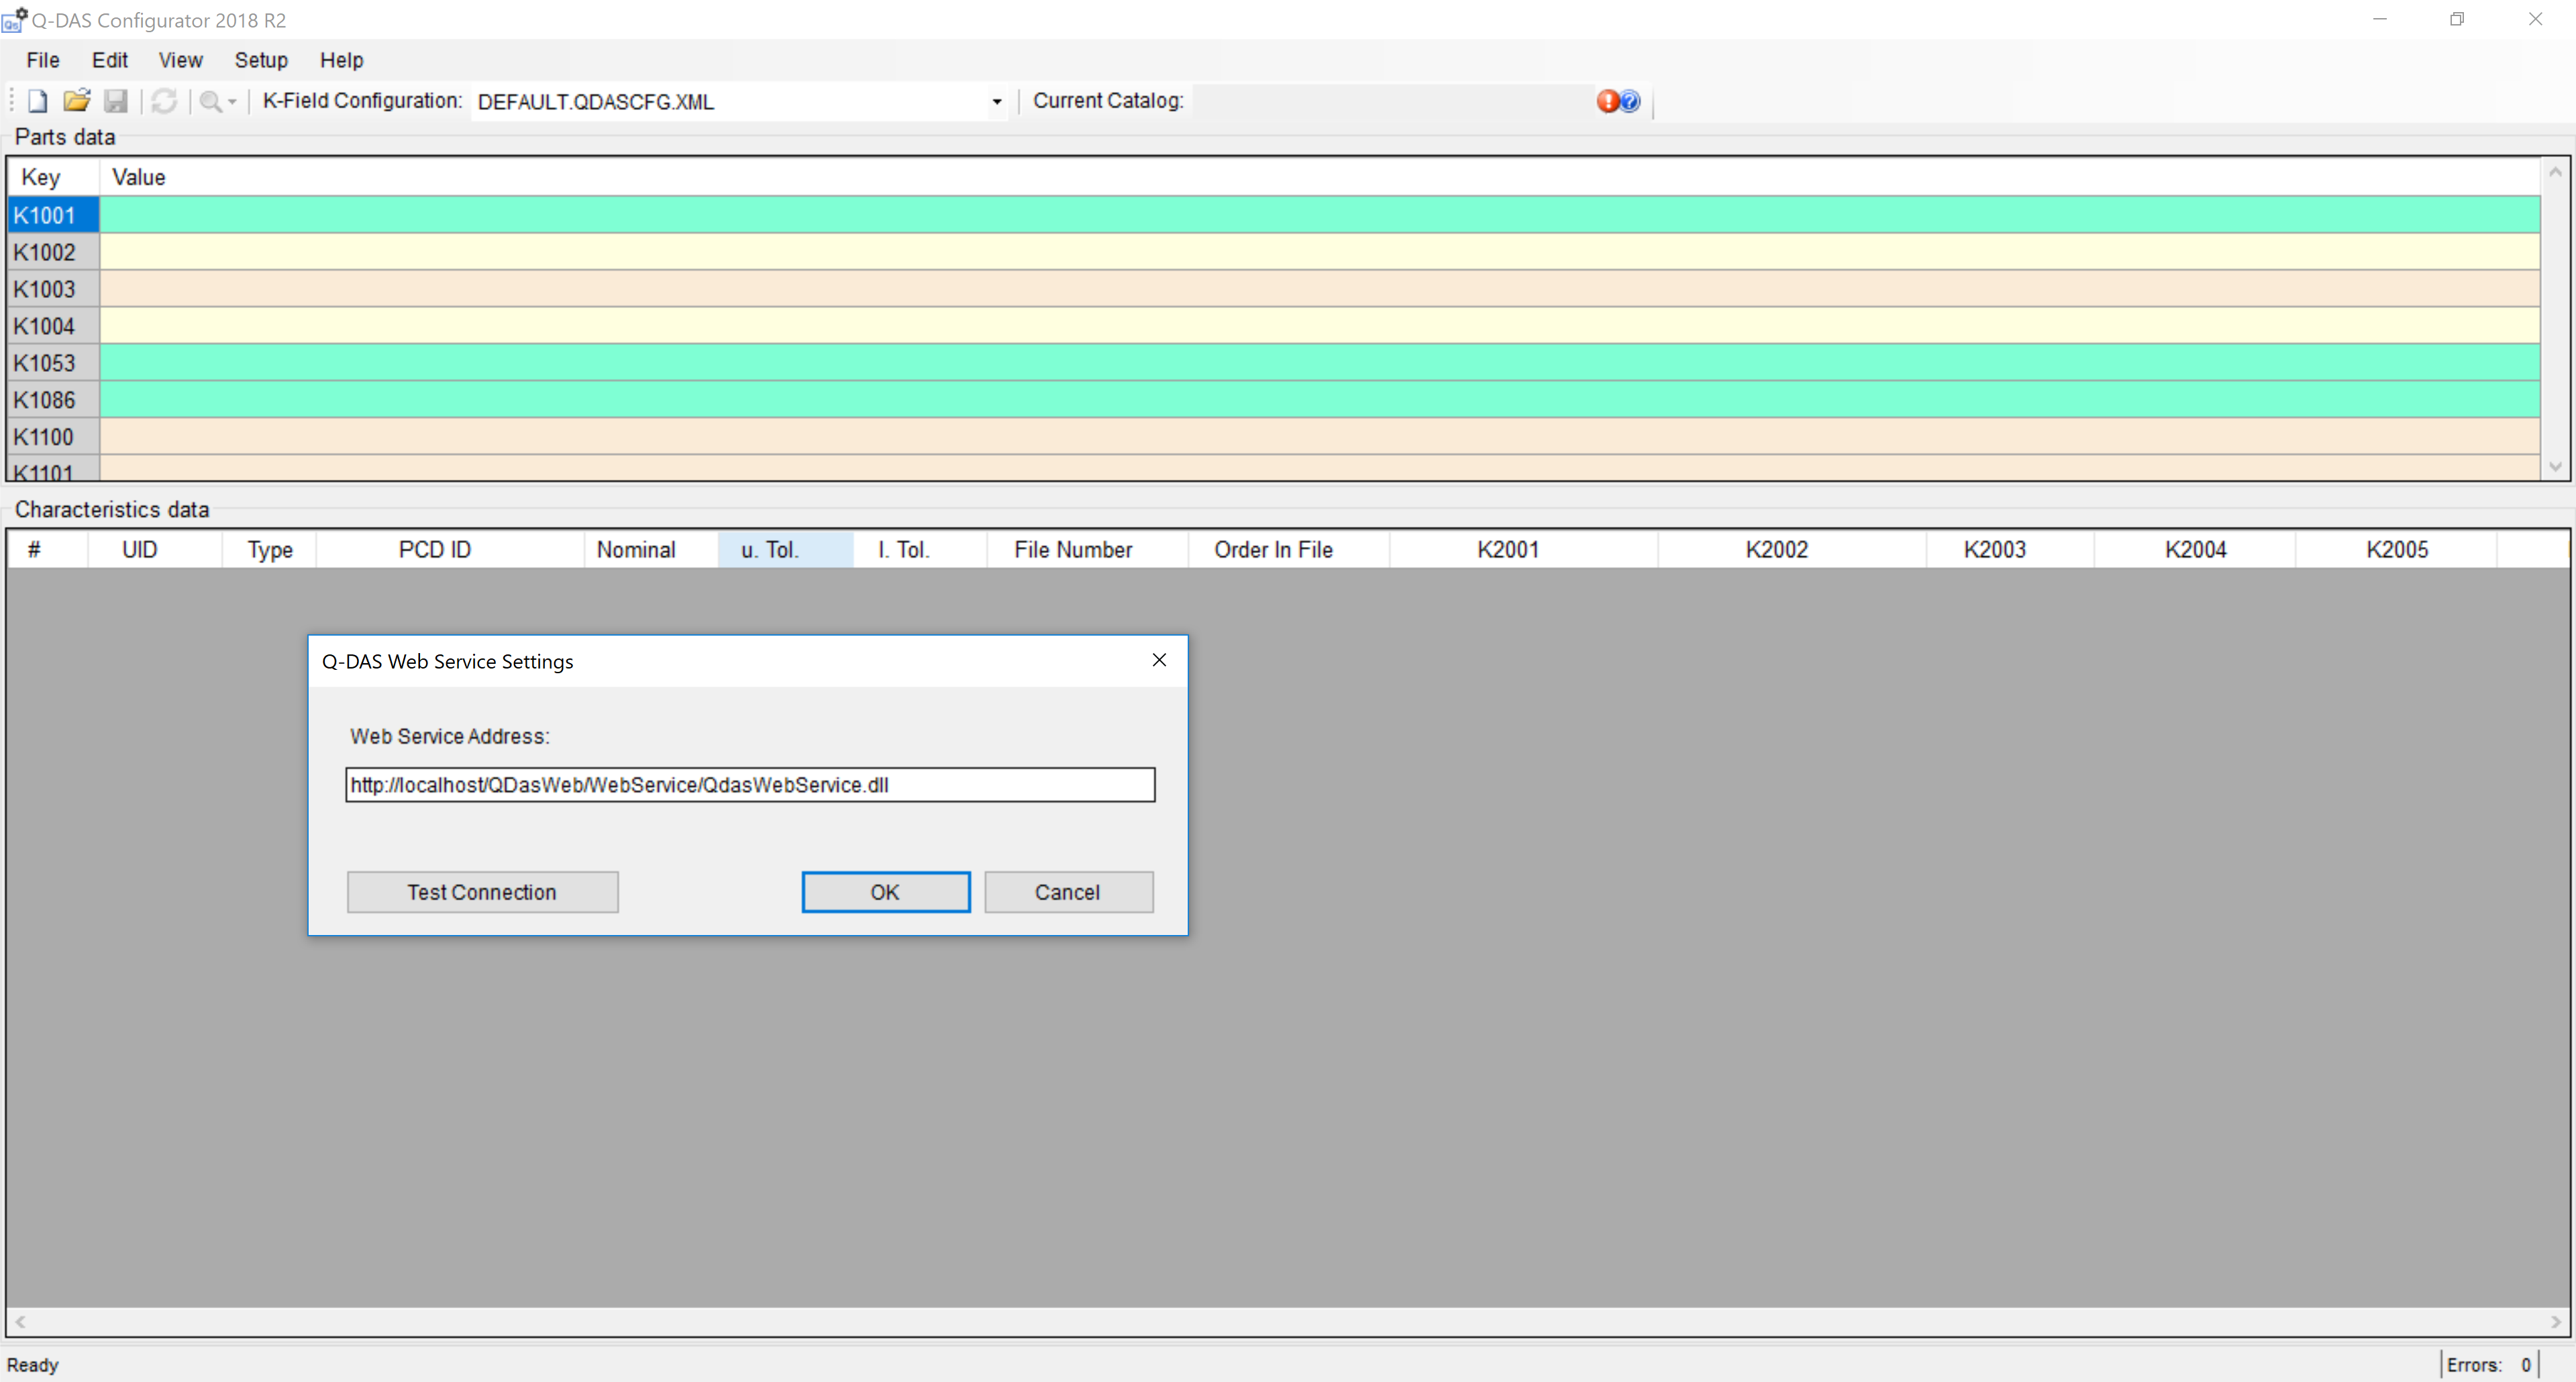Click the New file toolbar icon

tap(37, 101)
